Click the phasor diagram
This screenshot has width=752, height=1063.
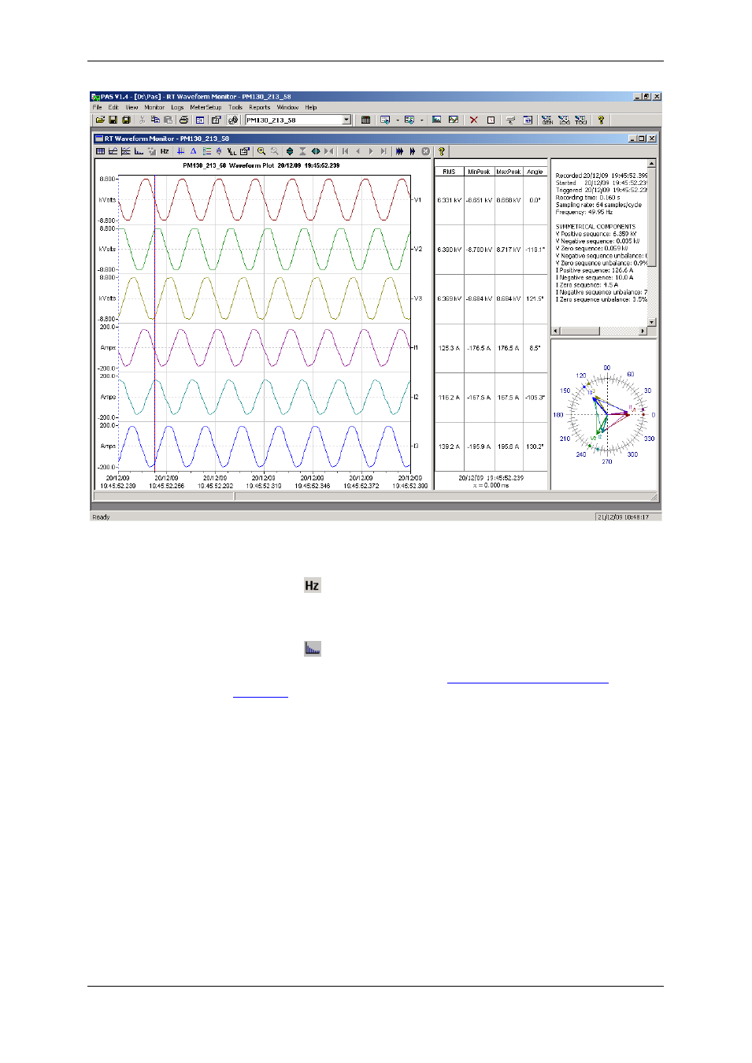point(606,414)
